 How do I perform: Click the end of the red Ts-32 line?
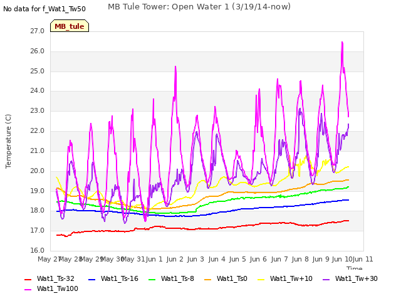(x=348, y=221)
